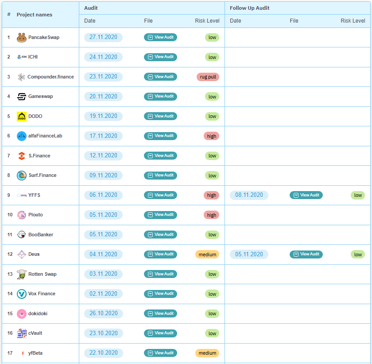Open the Deus follow-up View Audit
372x364 pixels.
[x=306, y=254]
